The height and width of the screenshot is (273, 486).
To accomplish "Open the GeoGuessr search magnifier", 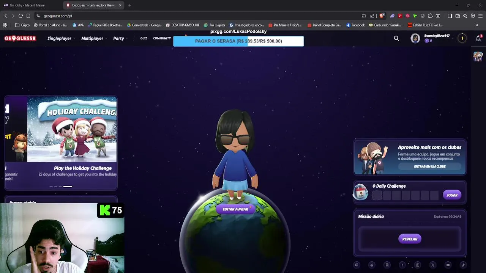I will 396,38.
